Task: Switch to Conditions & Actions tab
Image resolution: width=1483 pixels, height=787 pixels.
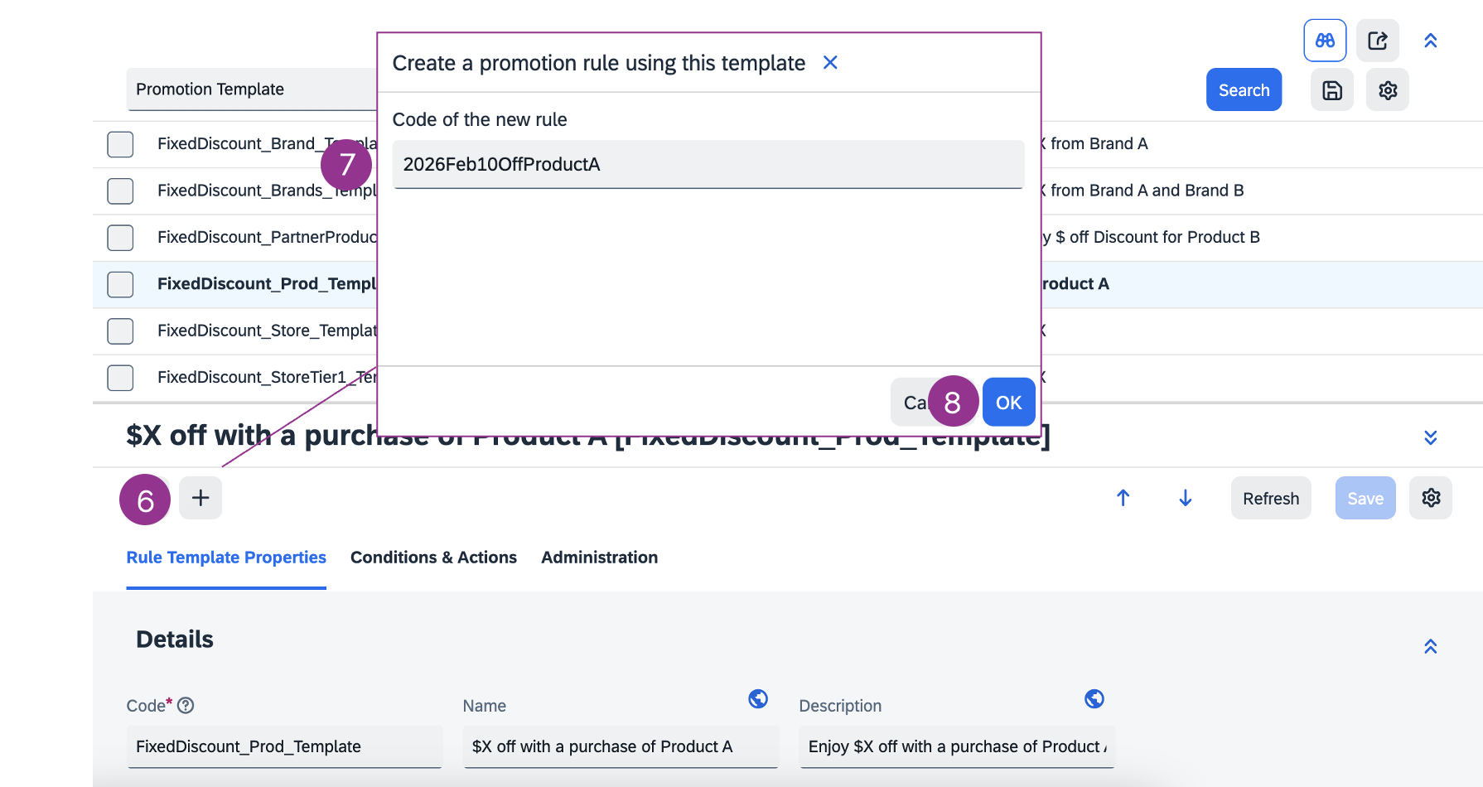Action: click(433, 558)
